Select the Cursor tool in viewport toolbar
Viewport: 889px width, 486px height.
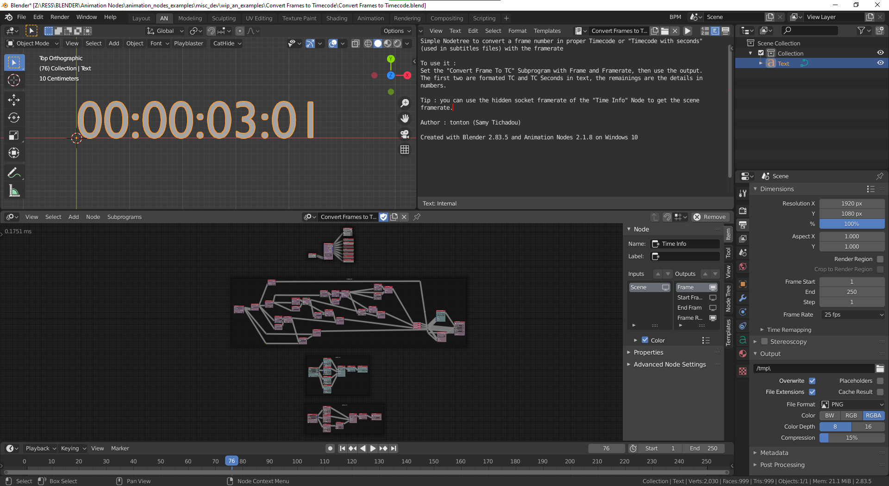[14, 80]
